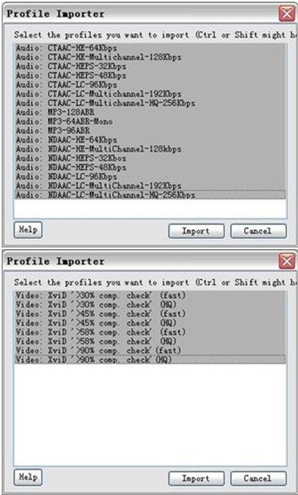
Task: Open Help in the video profiles dialog
Action: 28,478
